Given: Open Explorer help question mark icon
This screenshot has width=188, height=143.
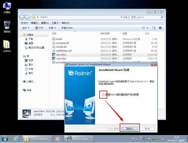Looking at the screenshot, I should 160,28.
